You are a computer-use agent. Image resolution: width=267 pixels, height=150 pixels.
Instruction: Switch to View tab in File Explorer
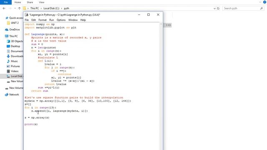click(x=41, y=2)
